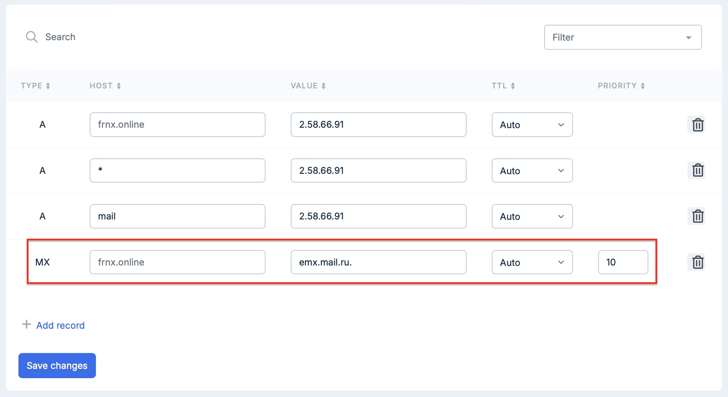The image size is (728, 397).
Task: Open TTL dropdown for frnx.online A record
Action: pos(532,125)
